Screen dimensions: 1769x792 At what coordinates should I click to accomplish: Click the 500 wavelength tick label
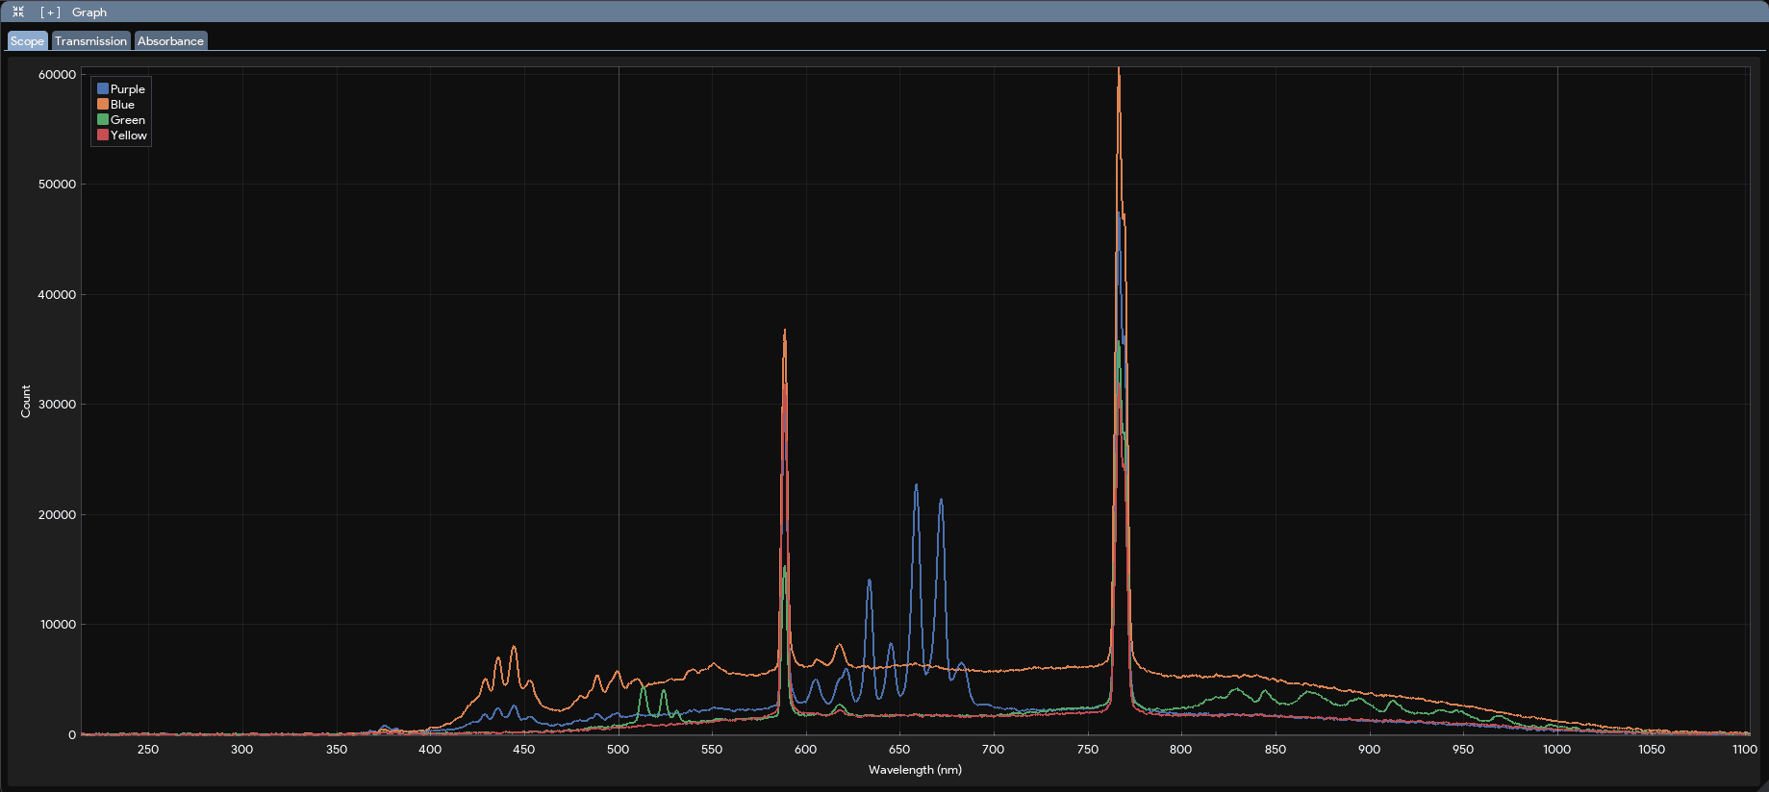pos(618,750)
